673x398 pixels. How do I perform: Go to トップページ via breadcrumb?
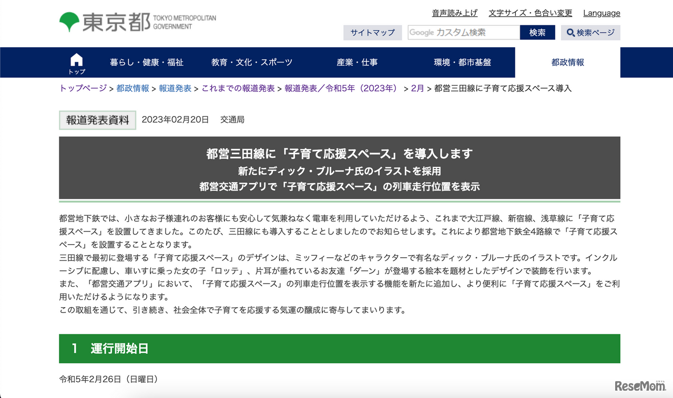pyautogui.click(x=82, y=88)
